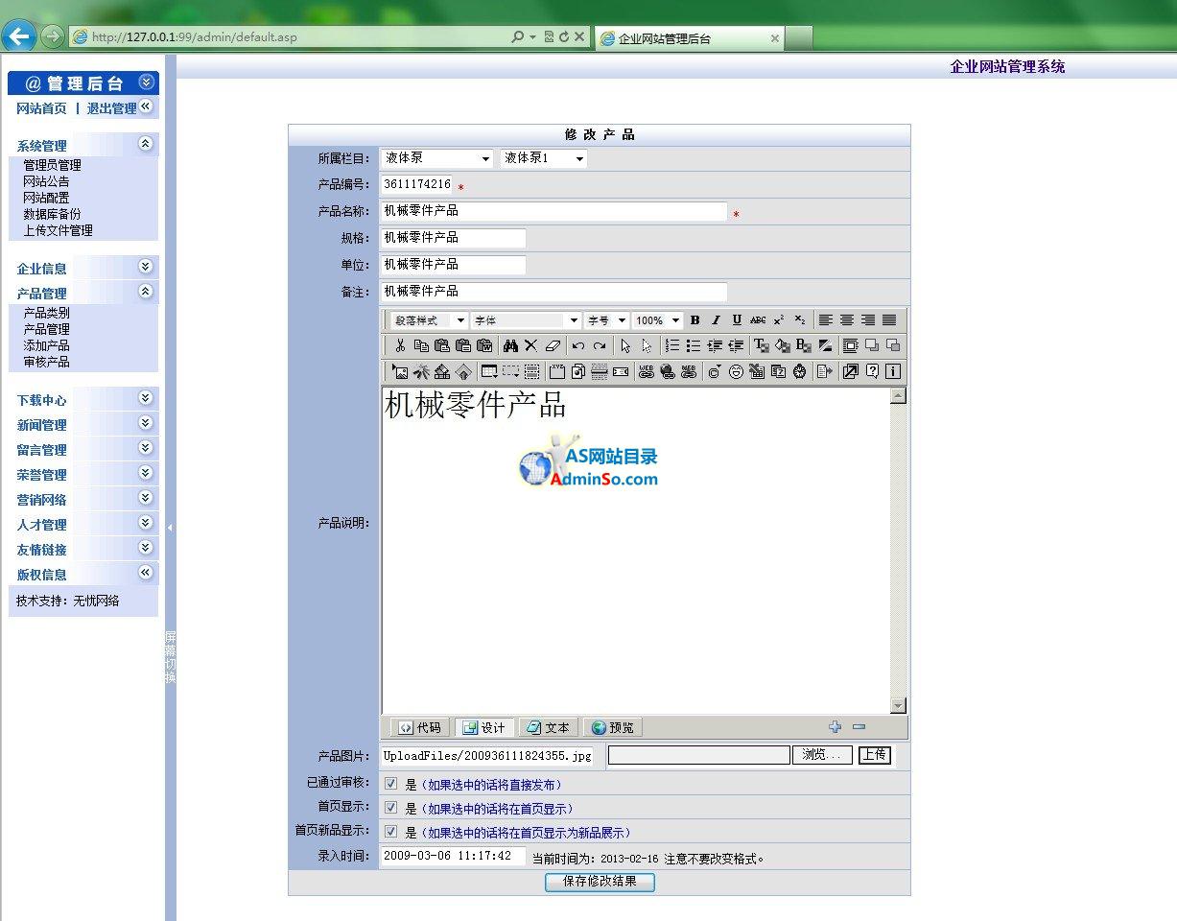Click the subscript x₂ icon

800,320
